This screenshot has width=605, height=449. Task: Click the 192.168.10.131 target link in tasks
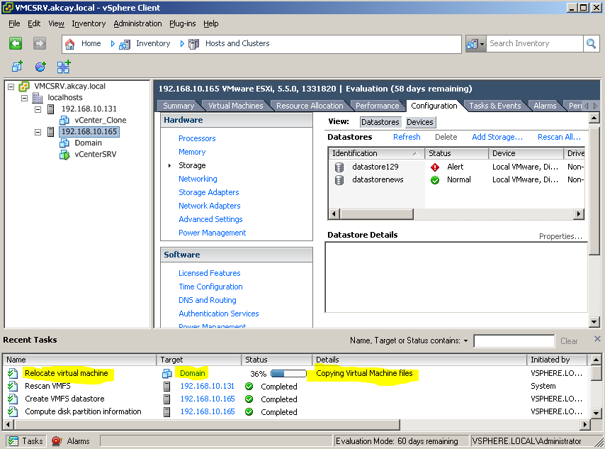point(207,386)
